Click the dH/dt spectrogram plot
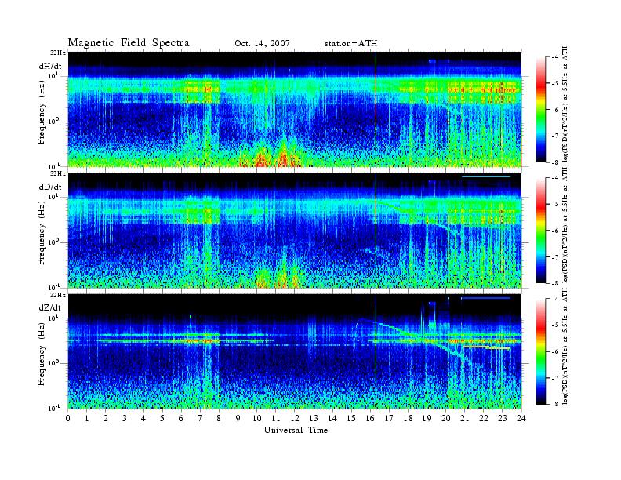Screen dimensions: 621x480 coord(295,109)
